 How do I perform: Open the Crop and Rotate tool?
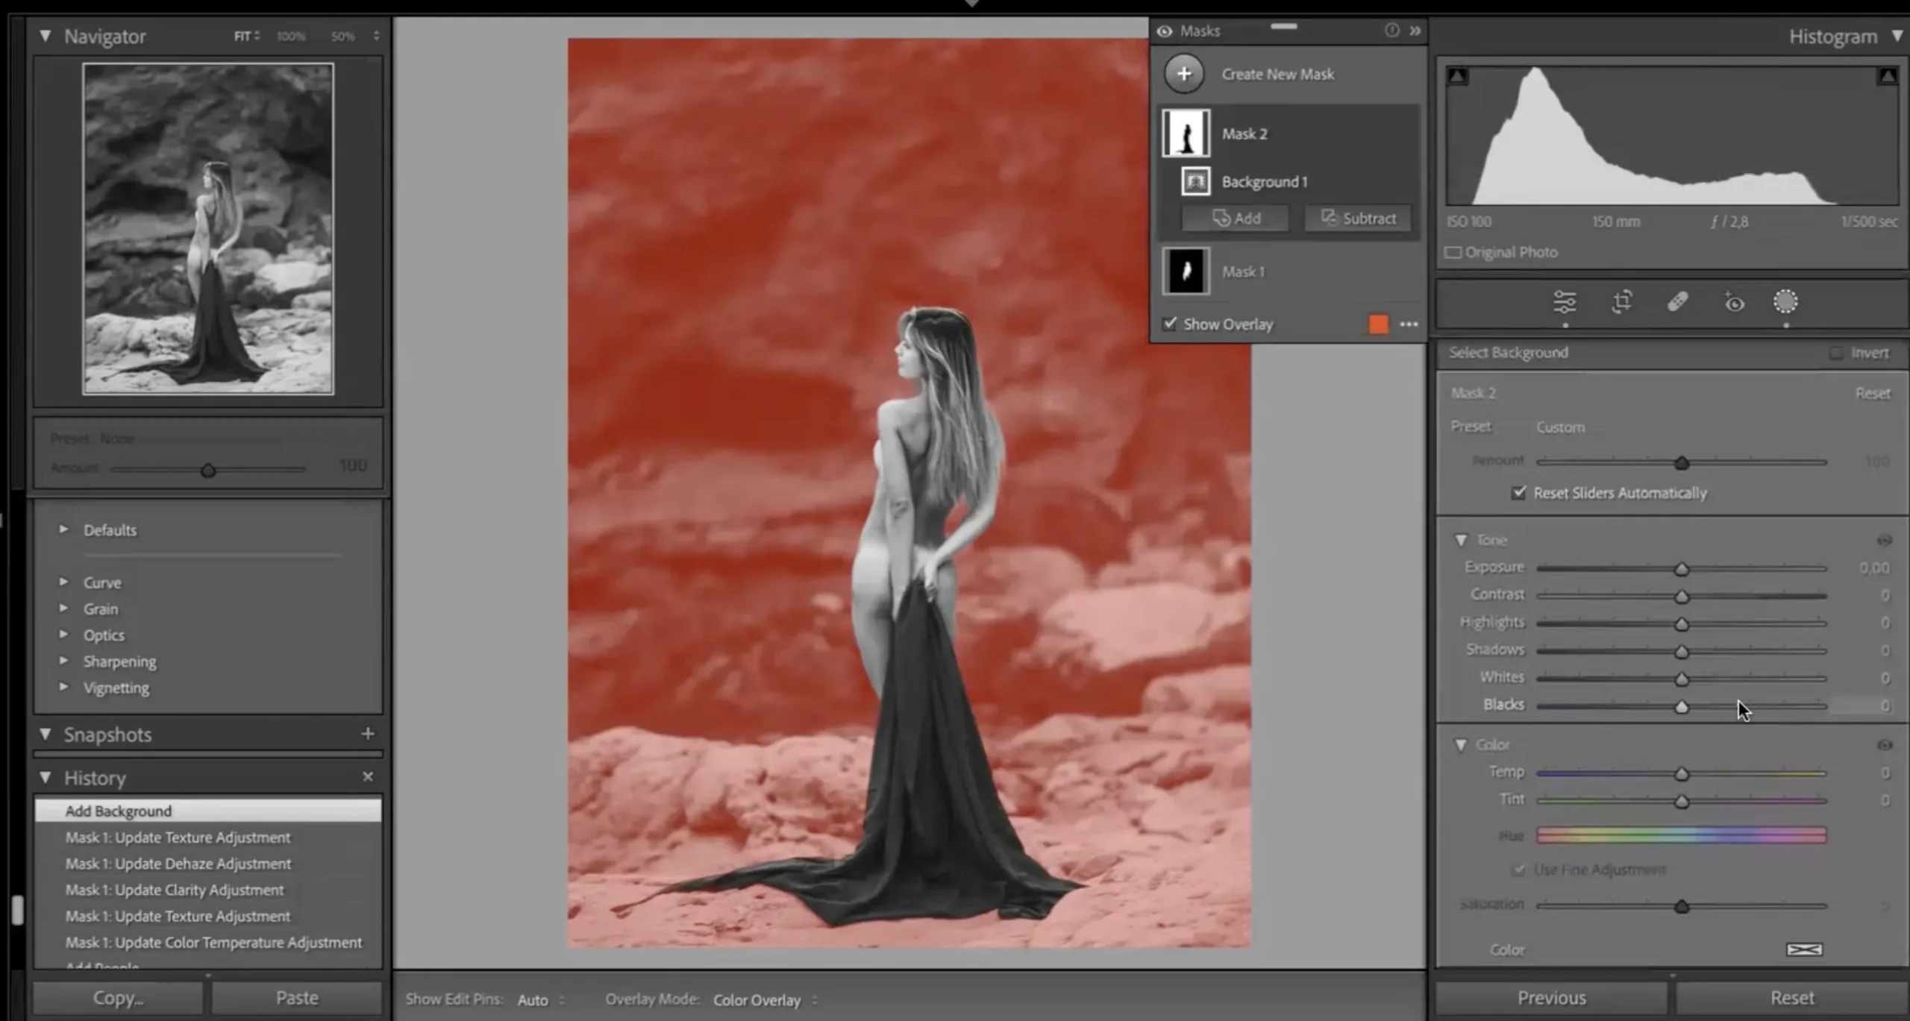coord(1621,302)
